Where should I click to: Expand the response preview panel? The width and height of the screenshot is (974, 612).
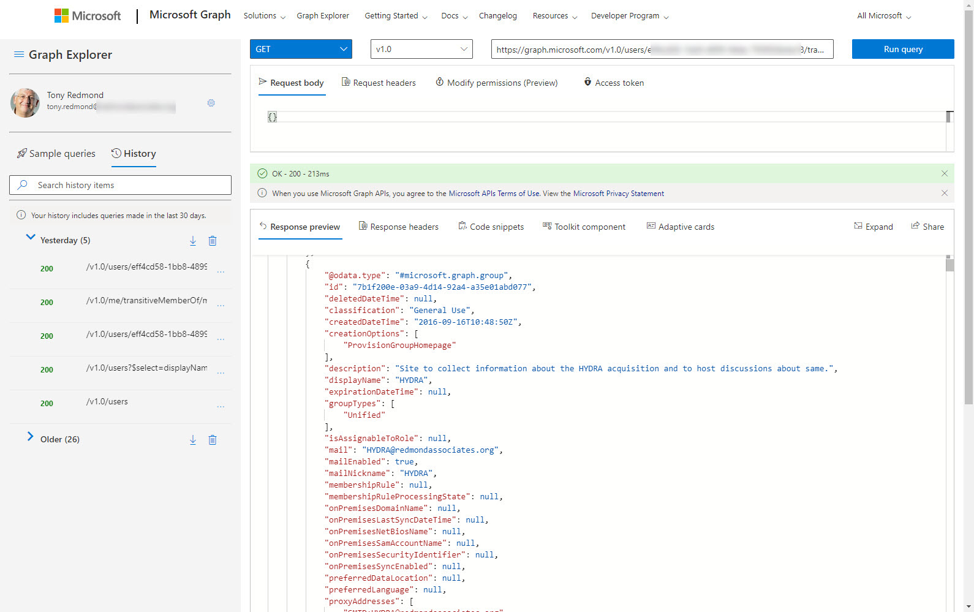pos(874,227)
